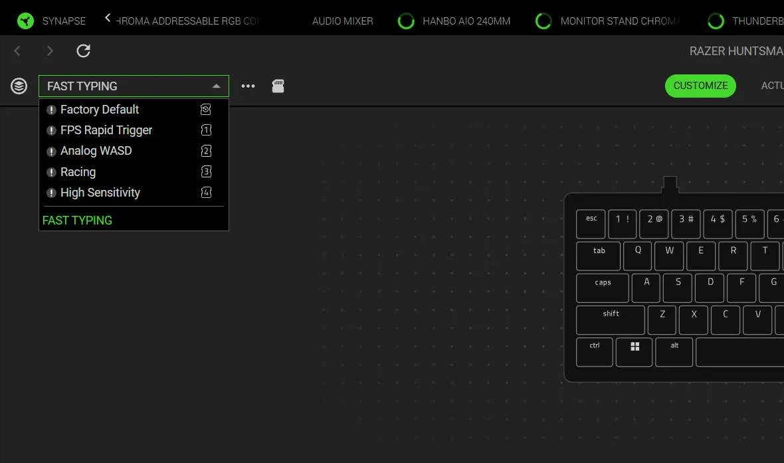
Task: Open the onboard memory card icon
Action: point(278,86)
